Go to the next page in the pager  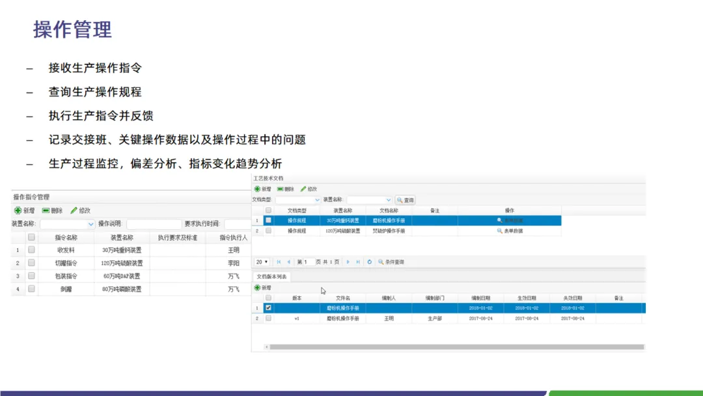tap(348, 262)
